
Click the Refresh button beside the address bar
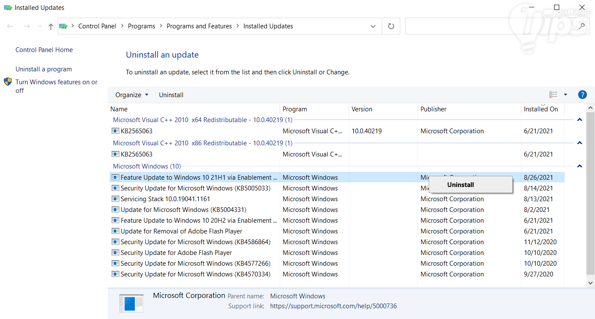click(391, 26)
